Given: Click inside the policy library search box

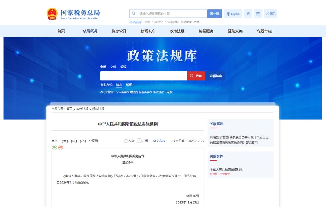Looking at the screenshot, I should coord(144,75).
